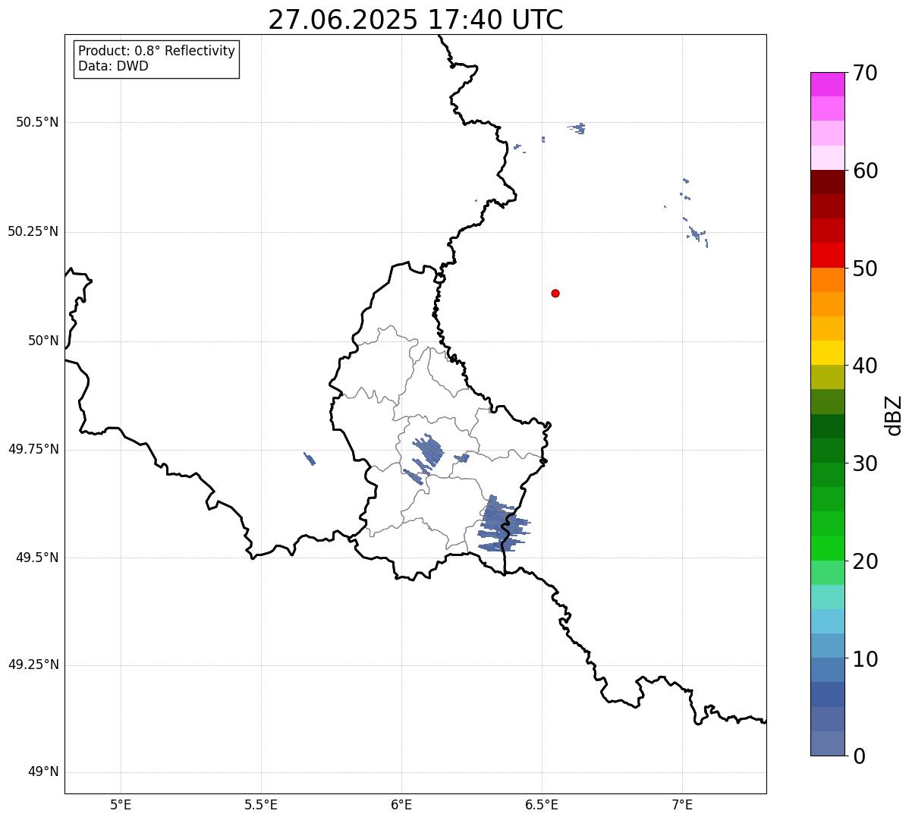Click the colorbar label "30"
This screenshot has width=912, height=820.
point(865,463)
